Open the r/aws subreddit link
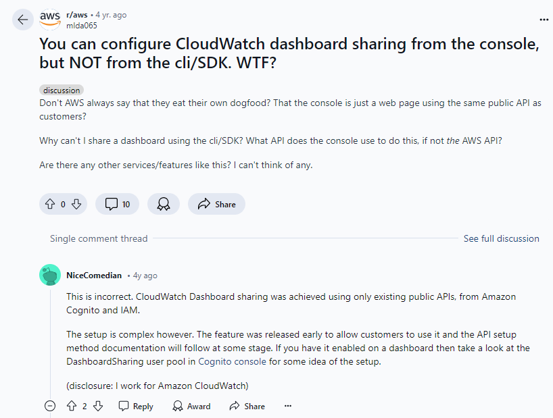The height and width of the screenshot is (418, 553). (77, 15)
